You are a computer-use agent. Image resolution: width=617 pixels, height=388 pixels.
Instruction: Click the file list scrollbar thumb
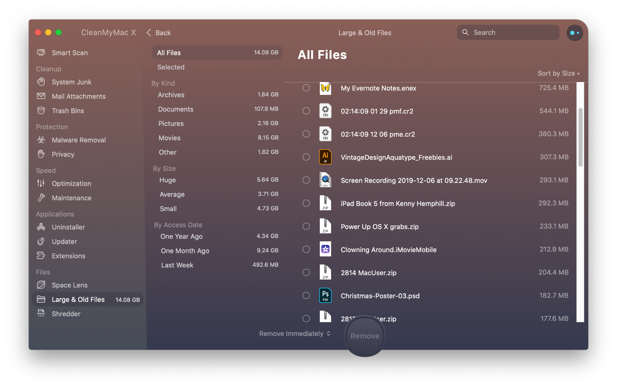coord(580,137)
